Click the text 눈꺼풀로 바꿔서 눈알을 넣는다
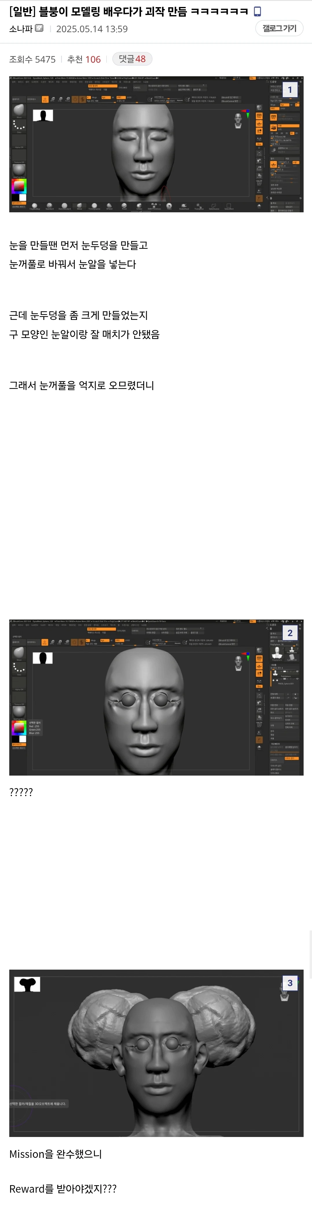Screen dimensions: 312x1215 pyautogui.click(x=72, y=264)
